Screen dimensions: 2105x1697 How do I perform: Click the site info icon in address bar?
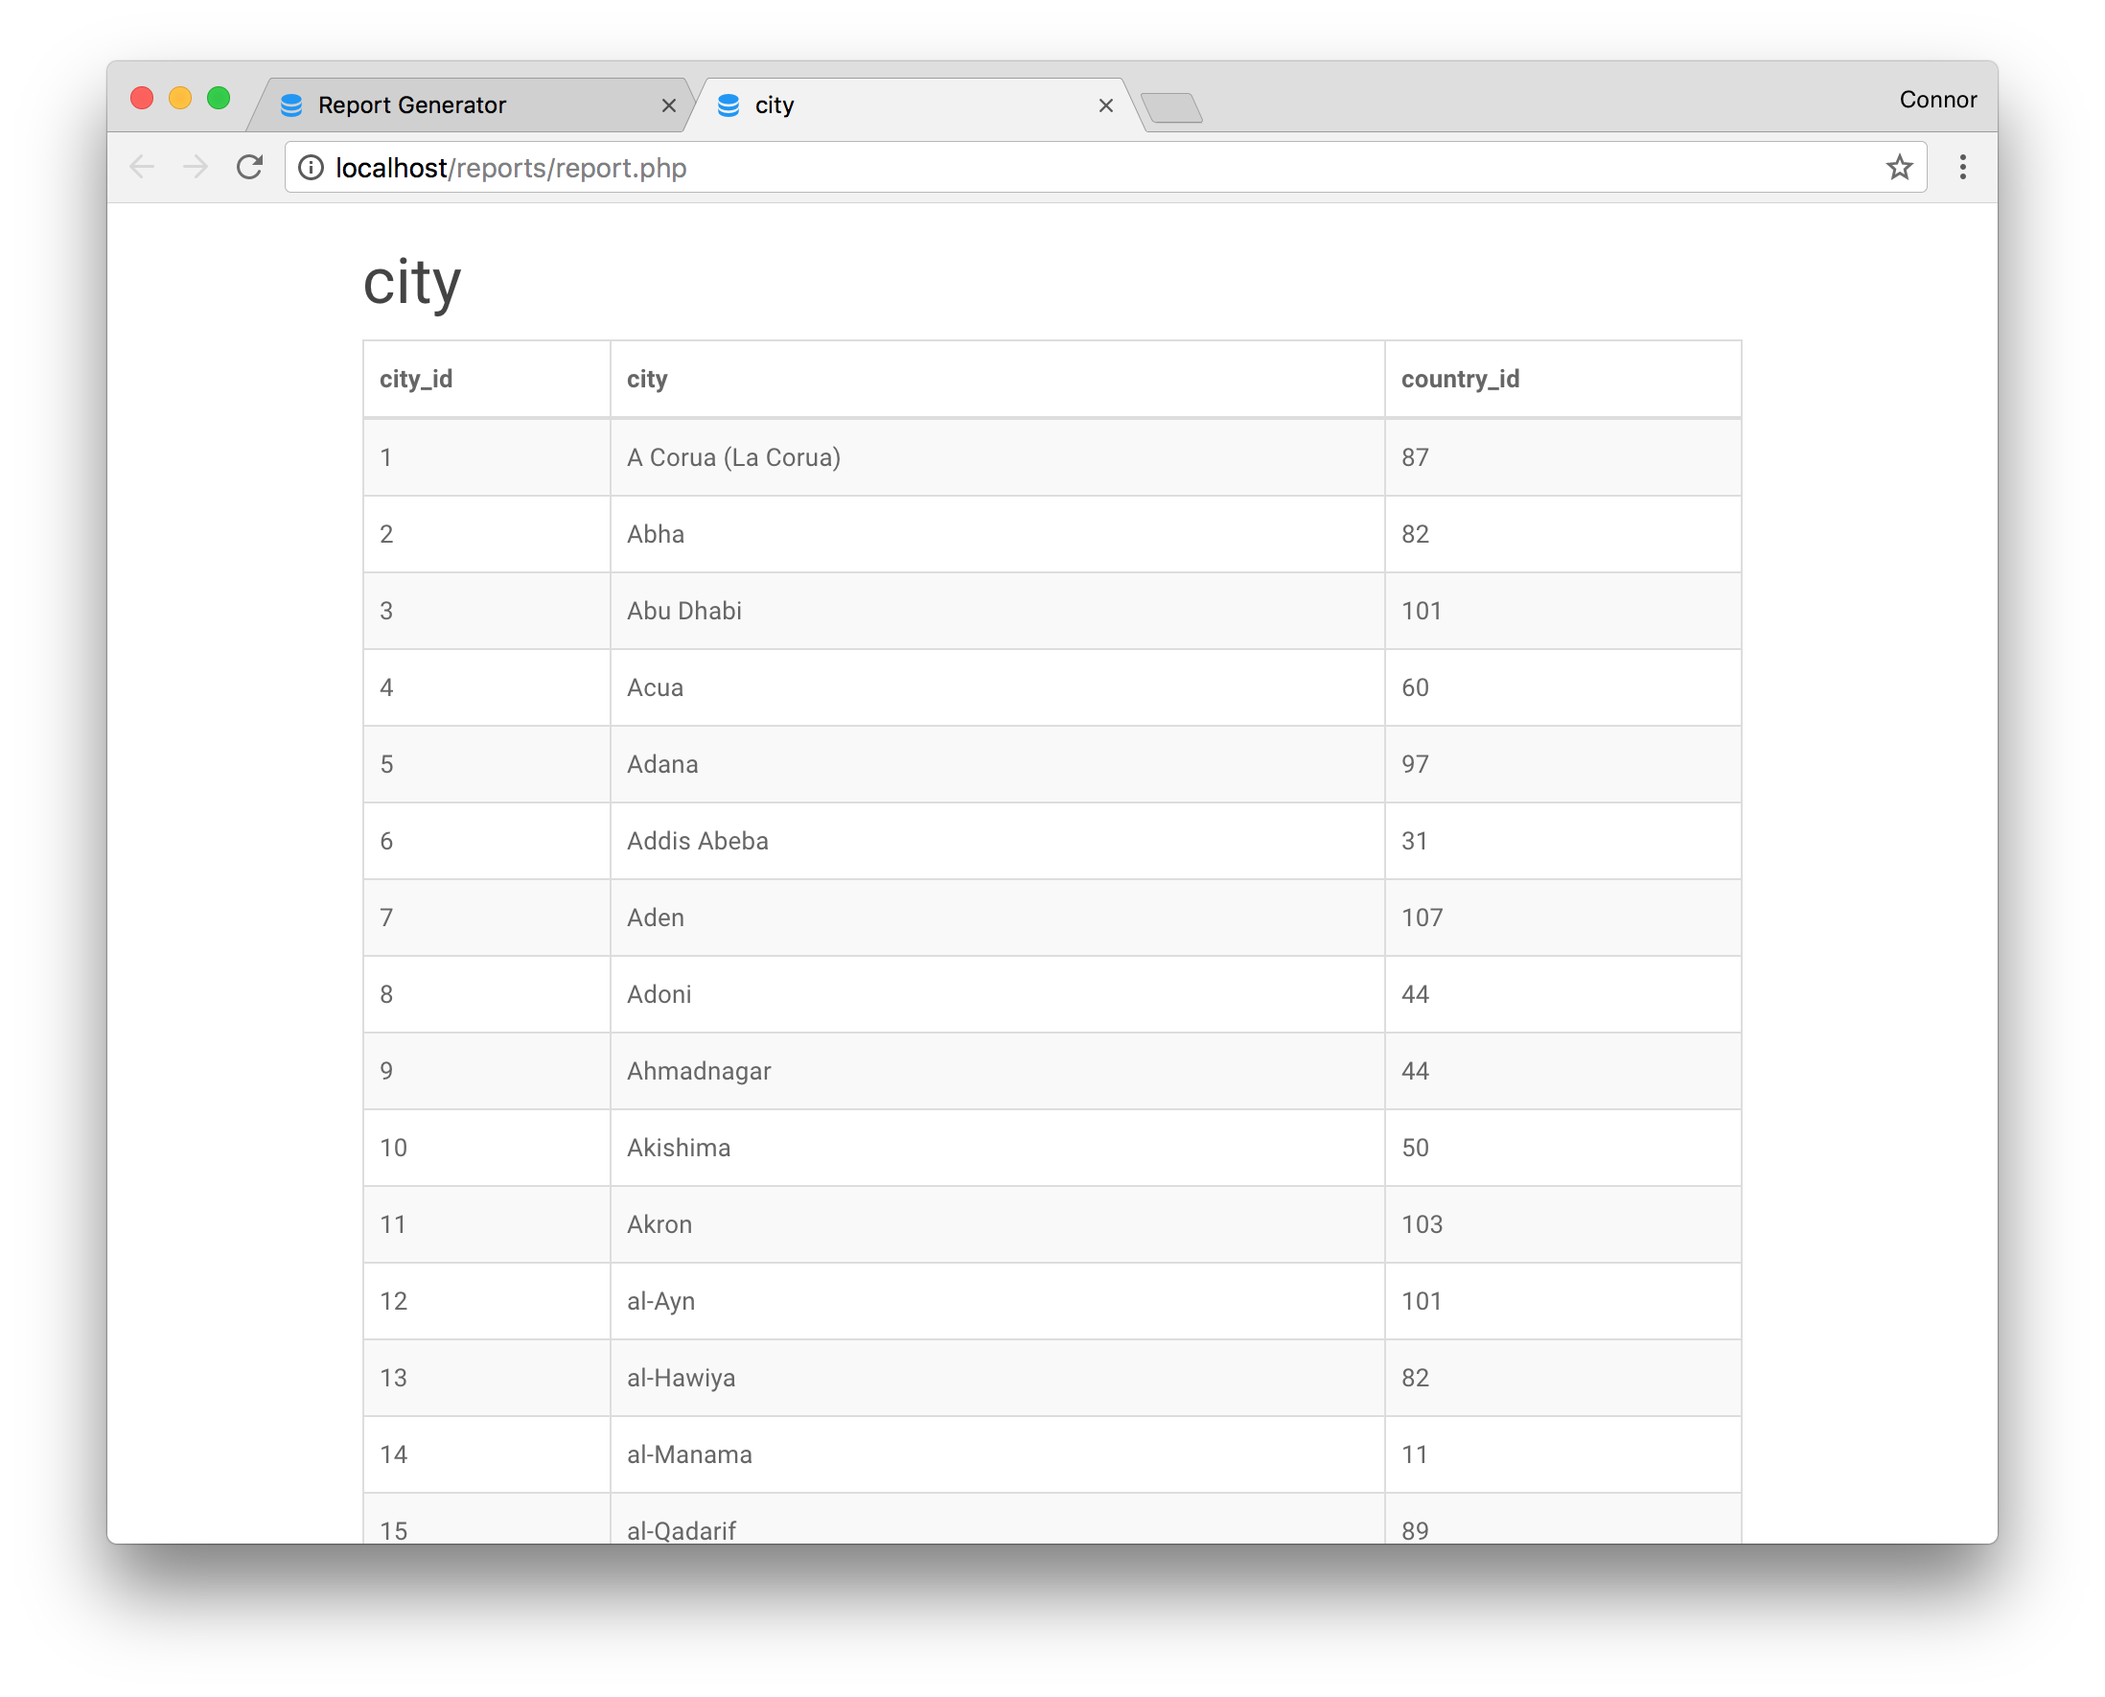(311, 167)
